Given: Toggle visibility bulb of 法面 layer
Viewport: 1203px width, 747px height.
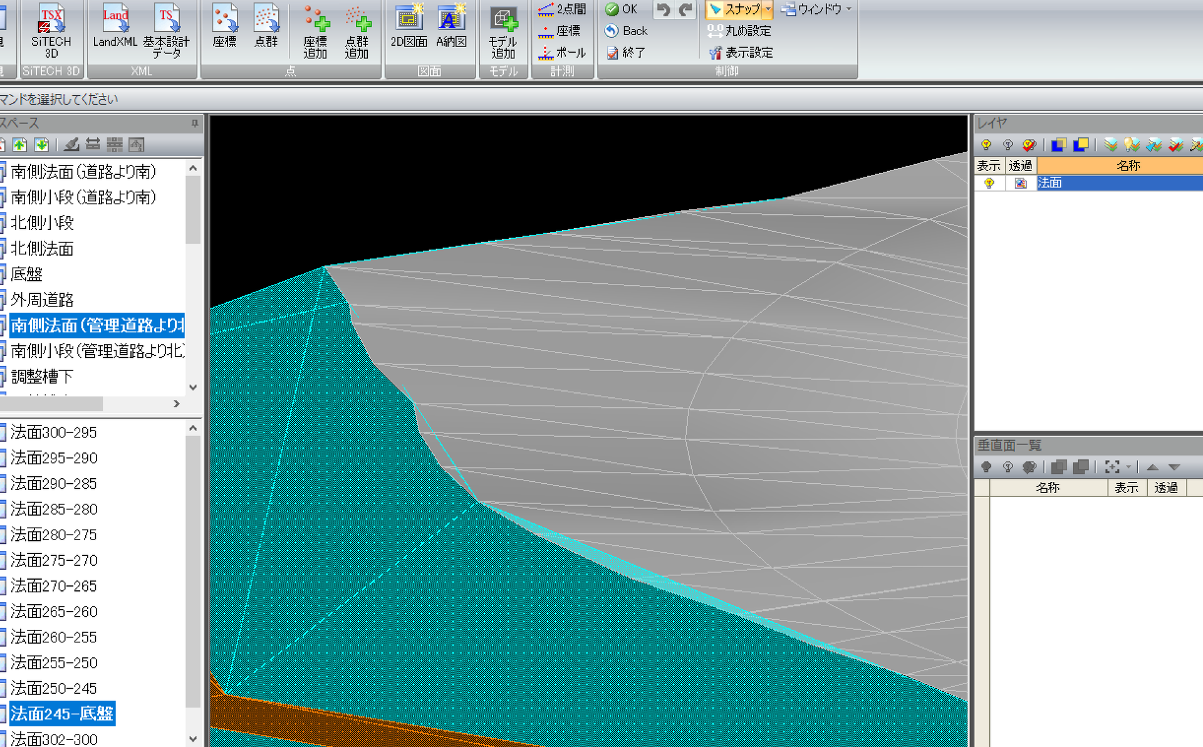Looking at the screenshot, I should (x=989, y=183).
